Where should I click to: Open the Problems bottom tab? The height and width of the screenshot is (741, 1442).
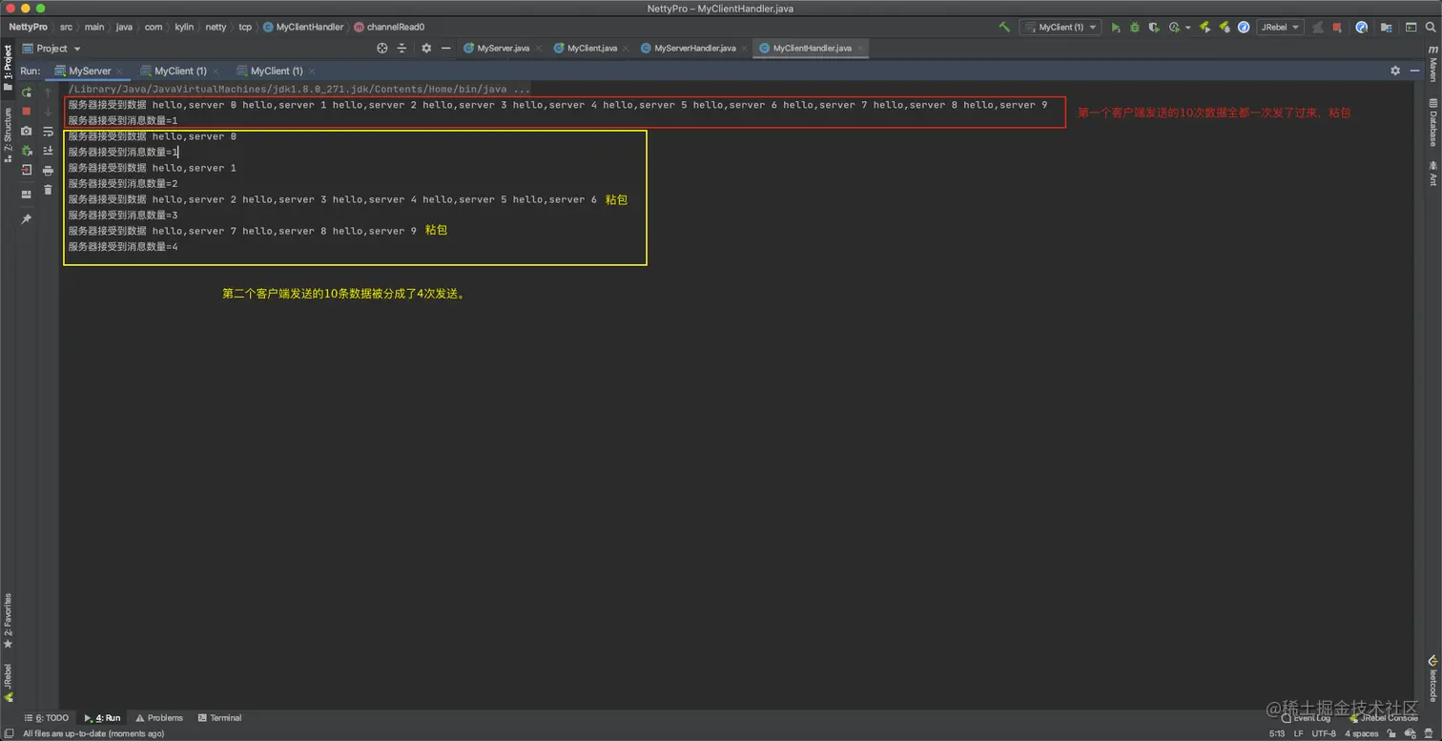pyautogui.click(x=159, y=718)
